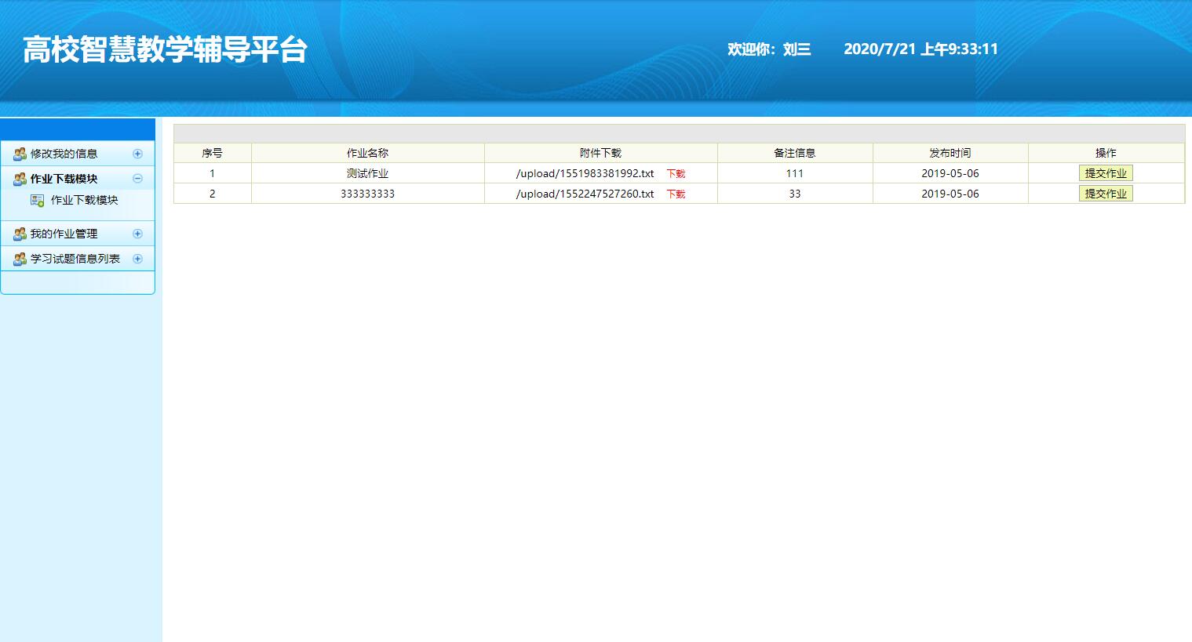Expand the 修改我的信息 section
This screenshot has height=642, width=1192.
tap(138, 154)
